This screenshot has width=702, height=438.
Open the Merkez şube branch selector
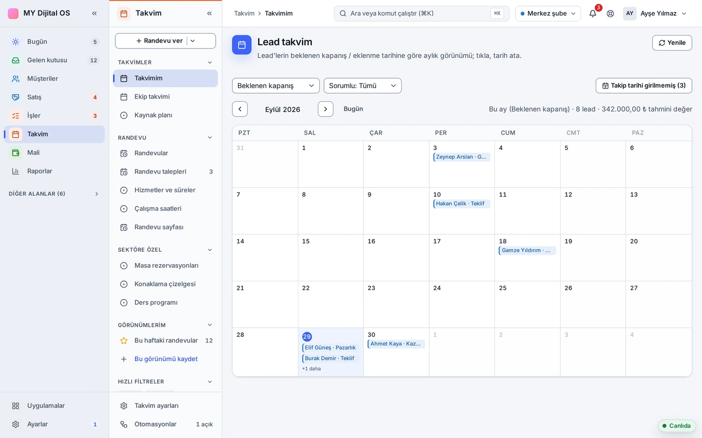click(548, 14)
